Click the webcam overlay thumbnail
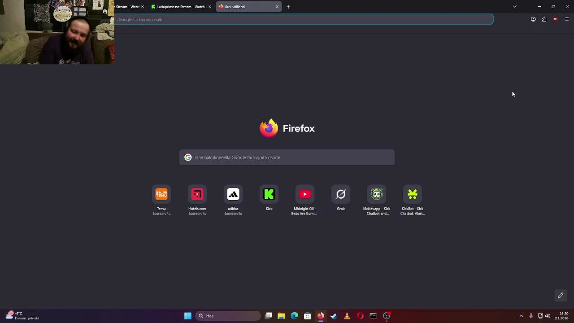This screenshot has height=323, width=574. click(57, 32)
